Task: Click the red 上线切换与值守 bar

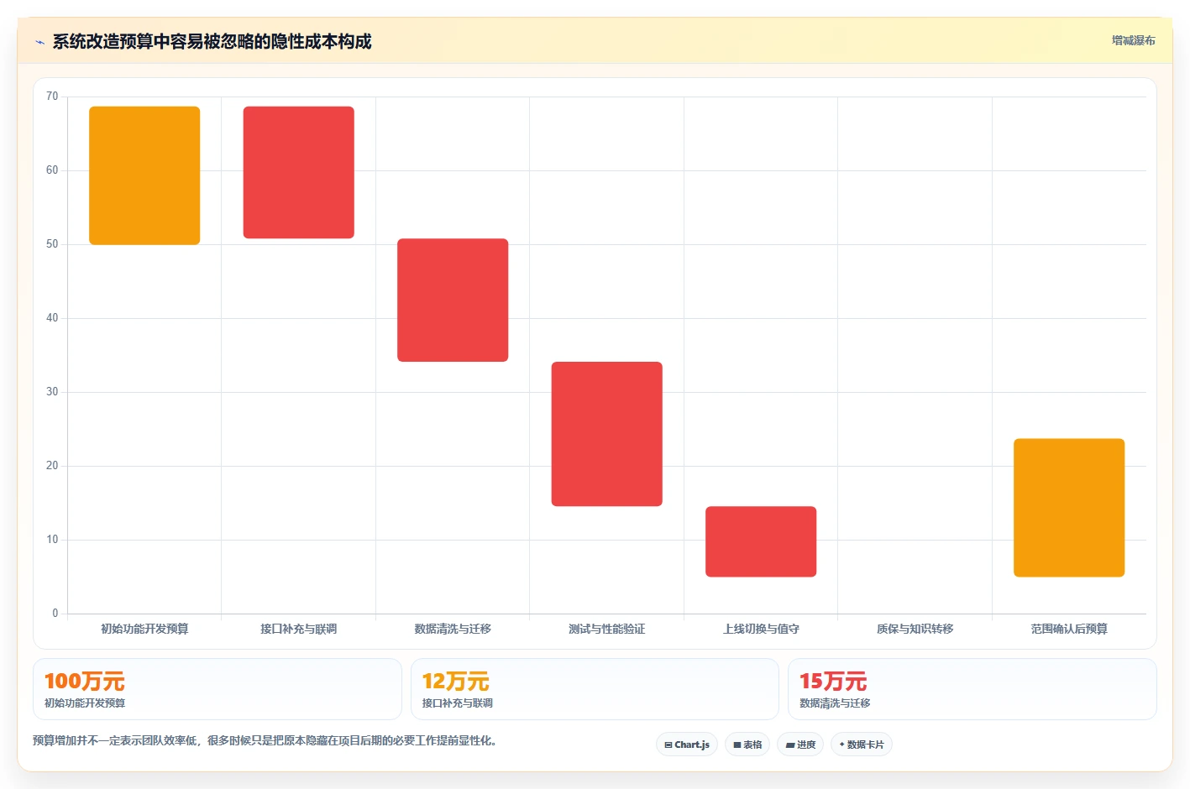Action: (x=761, y=541)
